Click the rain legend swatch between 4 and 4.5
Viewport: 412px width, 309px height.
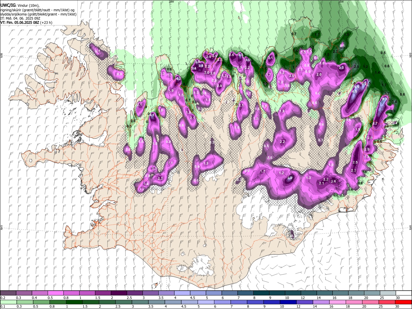[x=173, y=302]
